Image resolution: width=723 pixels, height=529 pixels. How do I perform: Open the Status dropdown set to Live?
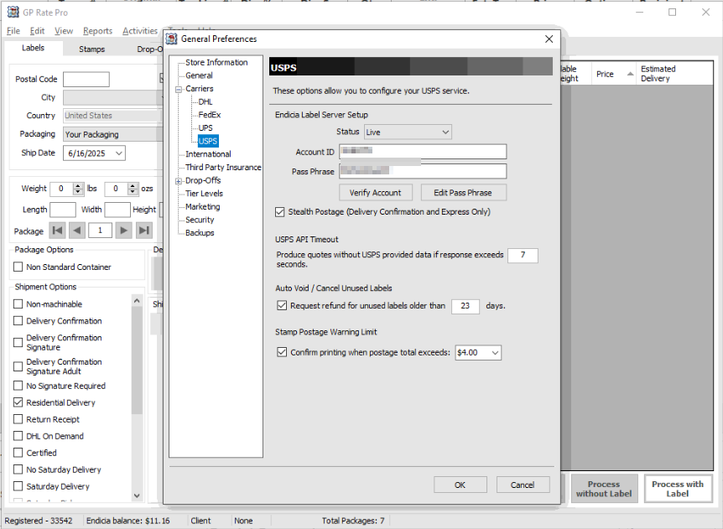tap(408, 132)
